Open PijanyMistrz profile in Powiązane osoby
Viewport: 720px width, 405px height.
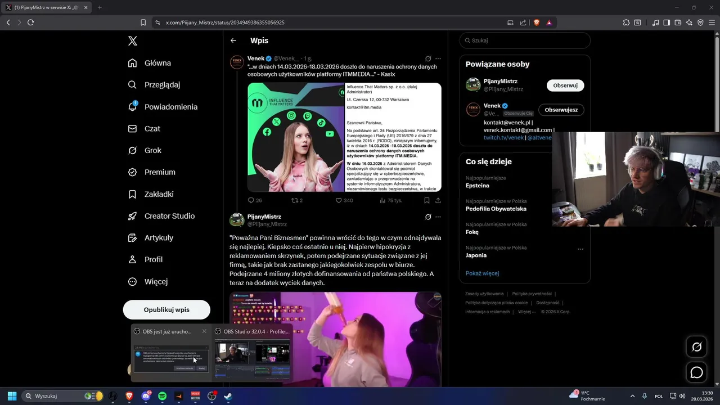tap(500, 82)
